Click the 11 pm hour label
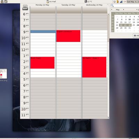Viewport: 139px width, 139px height. (25, 115)
